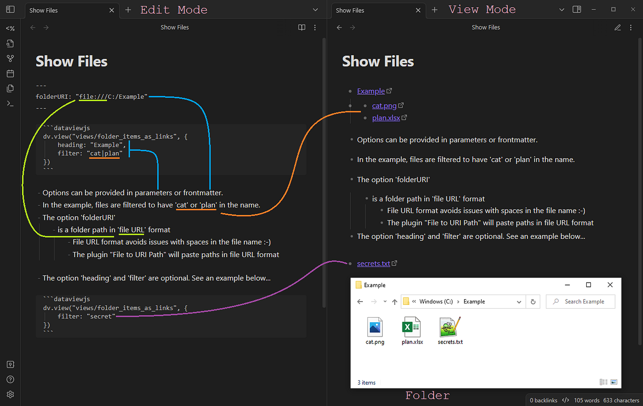Go back in the right pane
Screen dimensions: 643x406
(x=339, y=27)
